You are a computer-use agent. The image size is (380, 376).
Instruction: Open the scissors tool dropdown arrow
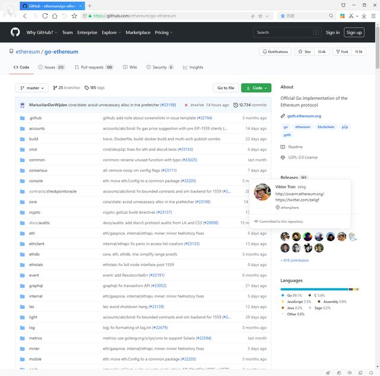click(x=357, y=16)
